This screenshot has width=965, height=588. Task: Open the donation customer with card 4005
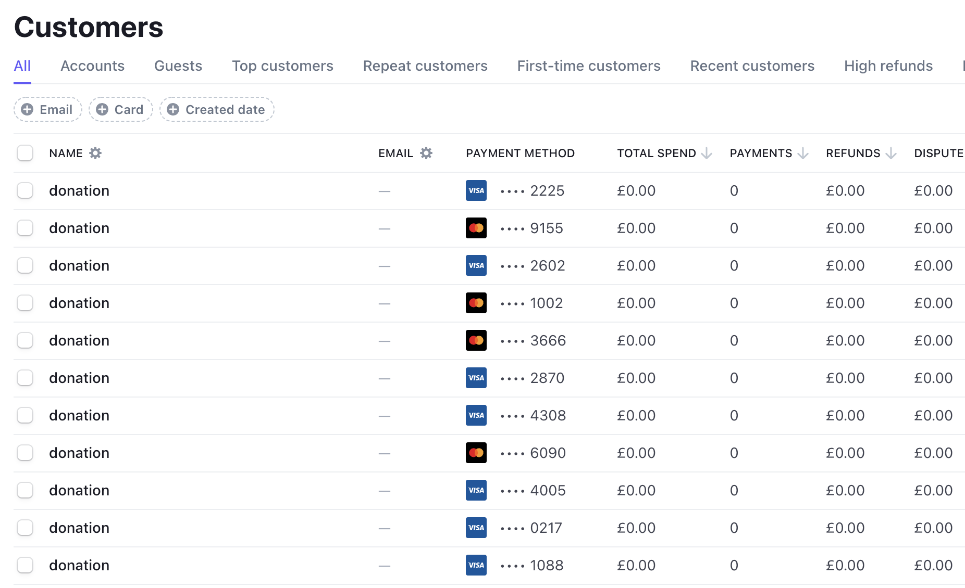pos(79,490)
